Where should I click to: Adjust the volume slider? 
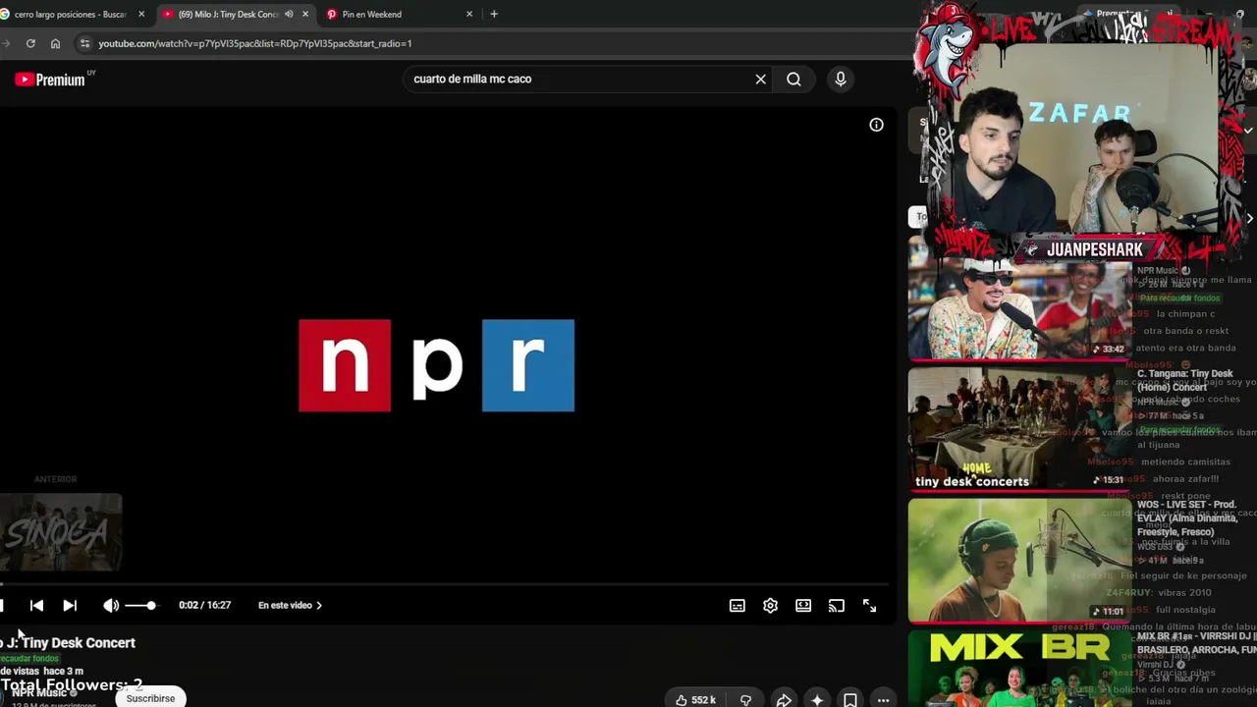[140, 606]
